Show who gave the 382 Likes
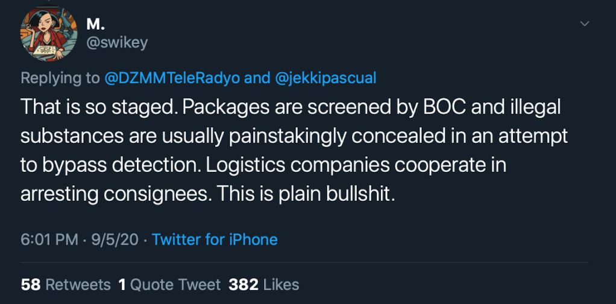 point(263,284)
